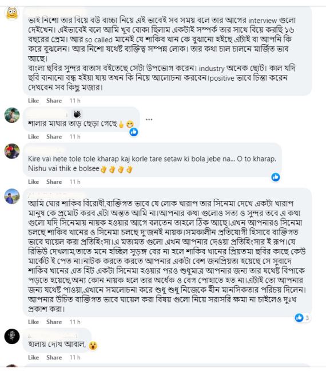Screen dimensions: 326x371
Task: Like the Kire vai hete tole comment
Action: (x=33, y=182)
